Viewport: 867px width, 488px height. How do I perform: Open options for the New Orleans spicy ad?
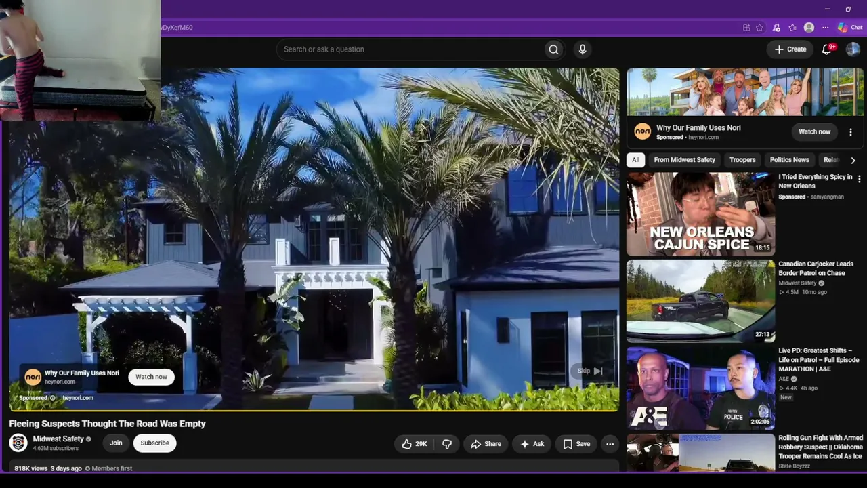click(x=859, y=179)
